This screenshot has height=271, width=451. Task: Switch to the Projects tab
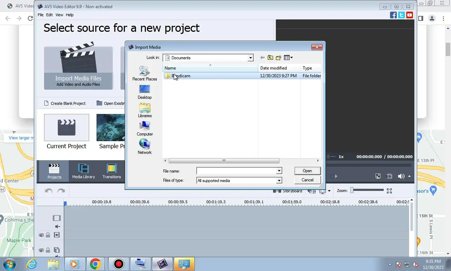pyautogui.click(x=54, y=171)
